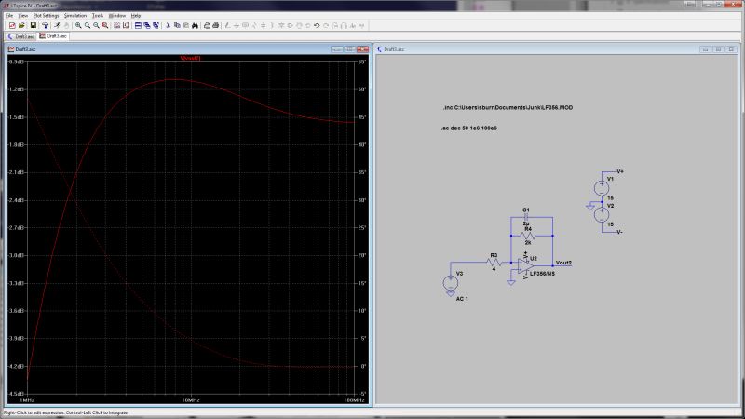Minimize the schematic child window
Screen dimensions: 745x419
[705, 49]
